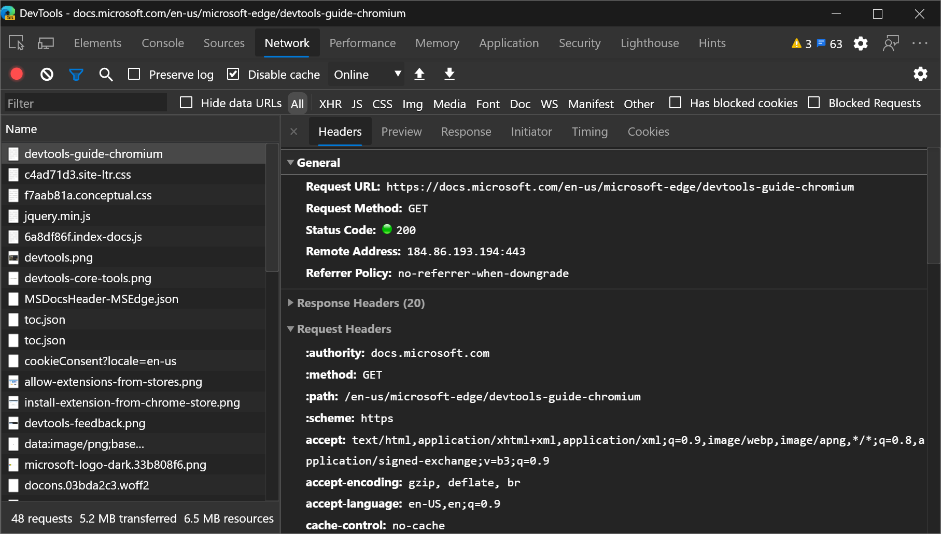The width and height of the screenshot is (941, 534).
Task: Click icon beside jquery.min.js
Action: [13, 216]
